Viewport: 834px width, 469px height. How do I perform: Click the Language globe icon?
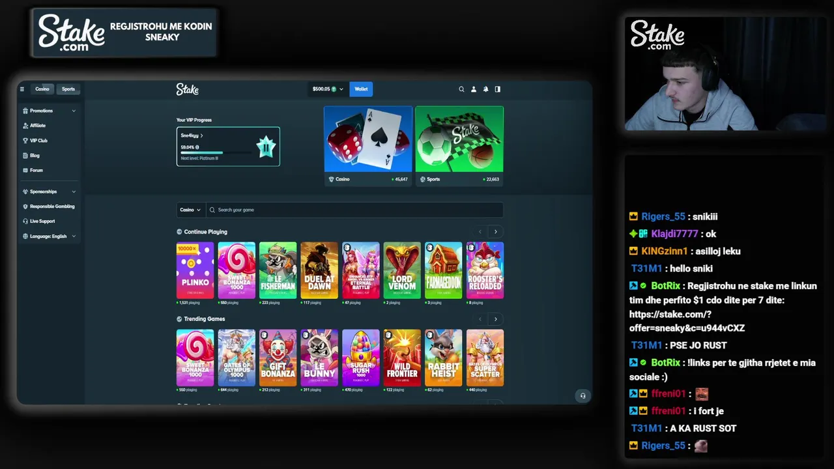pos(25,236)
